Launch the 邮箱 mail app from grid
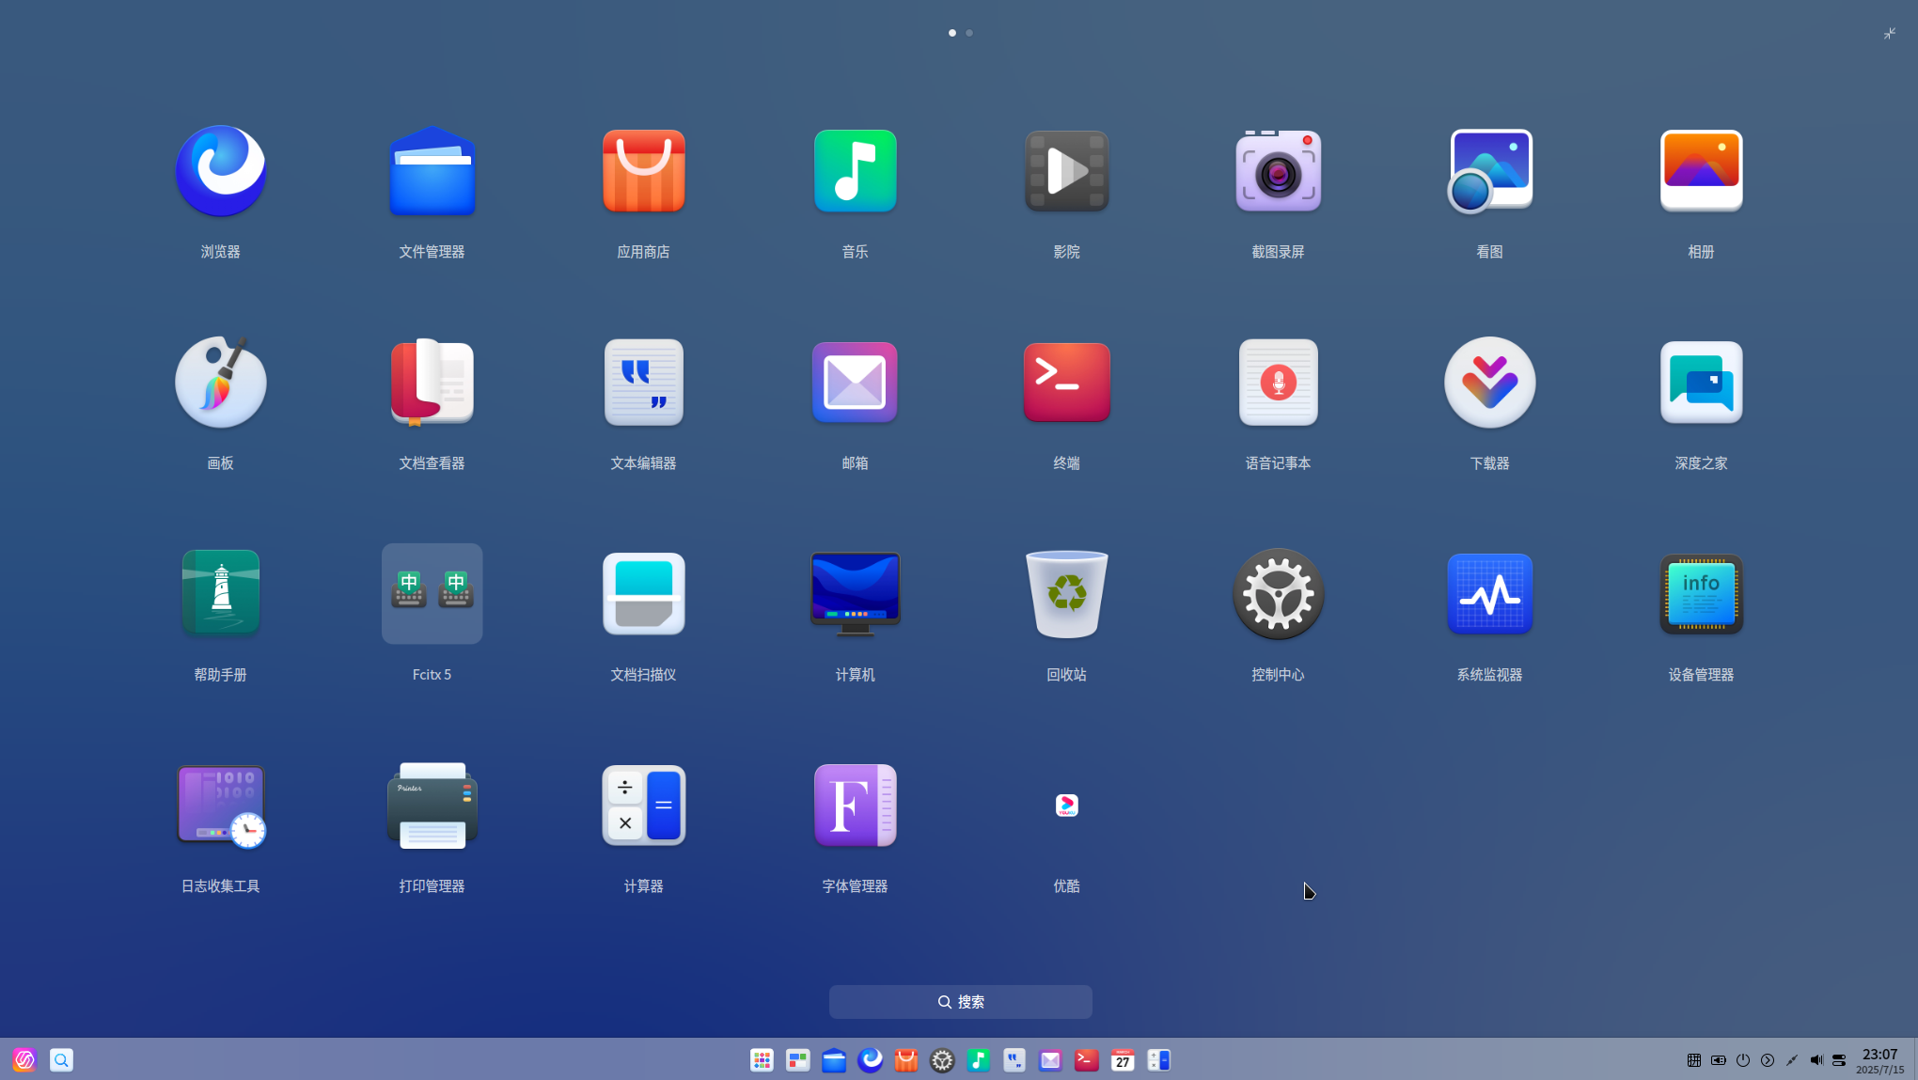Viewport: 1918px width, 1080px height. coord(855,383)
